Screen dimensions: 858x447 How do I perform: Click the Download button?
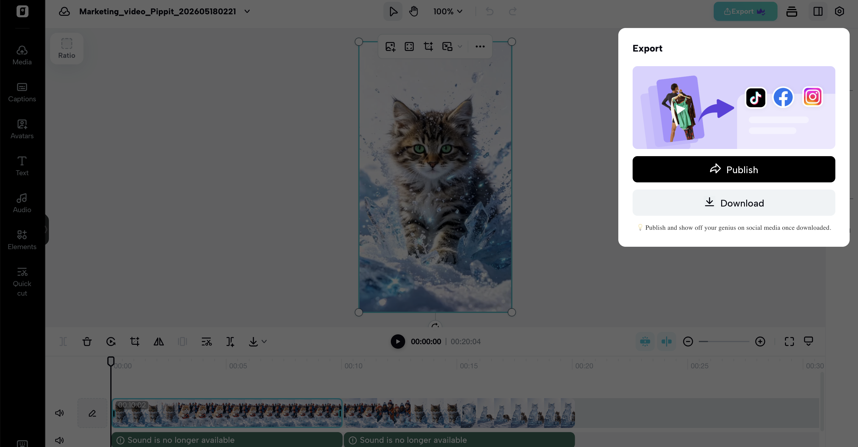click(x=734, y=203)
